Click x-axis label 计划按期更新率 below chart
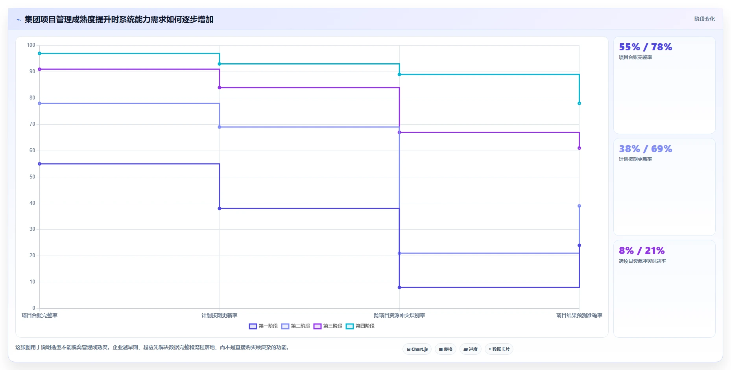The image size is (731, 370). pyautogui.click(x=220, y=315)
